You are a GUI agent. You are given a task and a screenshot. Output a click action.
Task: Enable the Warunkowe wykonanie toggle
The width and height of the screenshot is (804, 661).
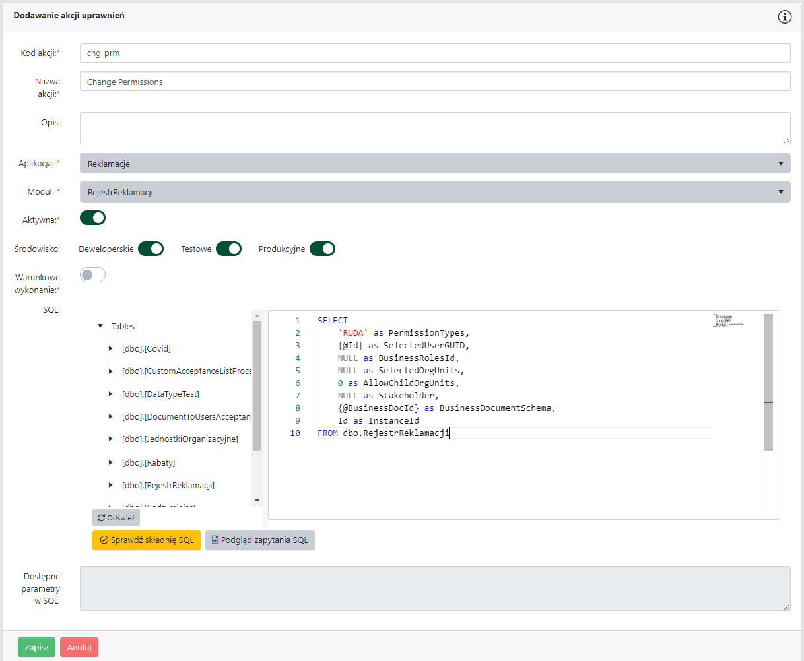[92, 275]
